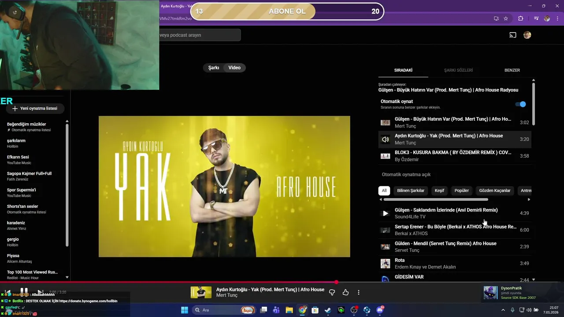Like the current song with thumbs up
Image resolution: width=564 pixels, height=317 pixels.
(x=345, y=292)
